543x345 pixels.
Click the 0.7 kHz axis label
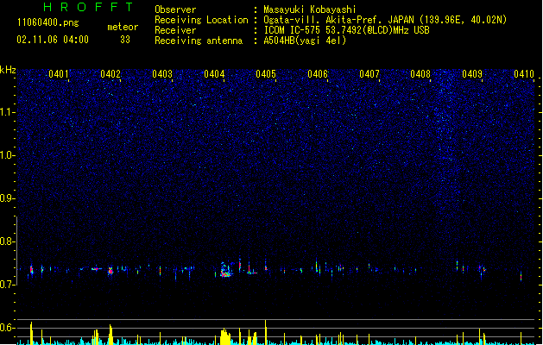pyautogui.click(x=7, y=285)
